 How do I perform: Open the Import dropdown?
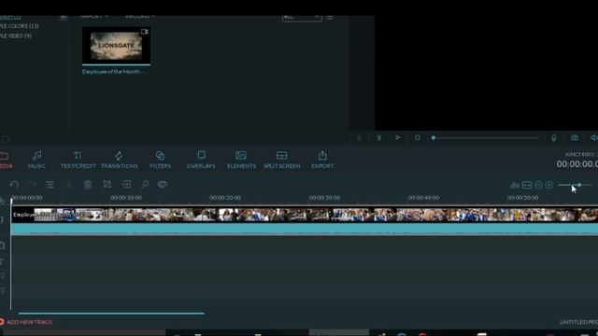tap(94, 17)
